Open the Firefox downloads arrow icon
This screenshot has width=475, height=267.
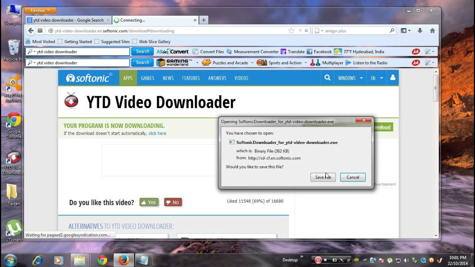tap(420, 31)
